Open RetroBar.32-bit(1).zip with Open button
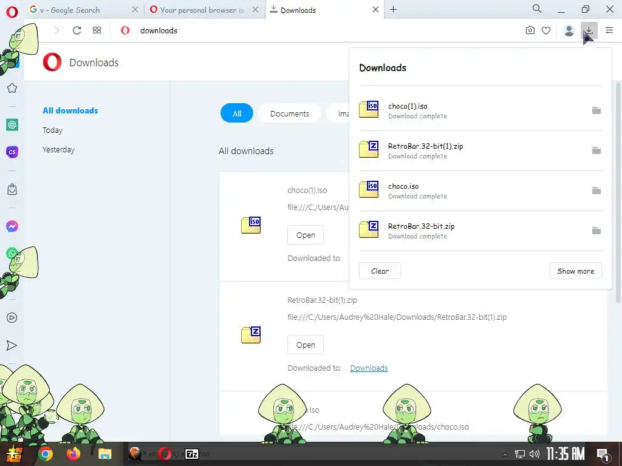The width and height of the screenshot is (622, 466). click(306, 345)
